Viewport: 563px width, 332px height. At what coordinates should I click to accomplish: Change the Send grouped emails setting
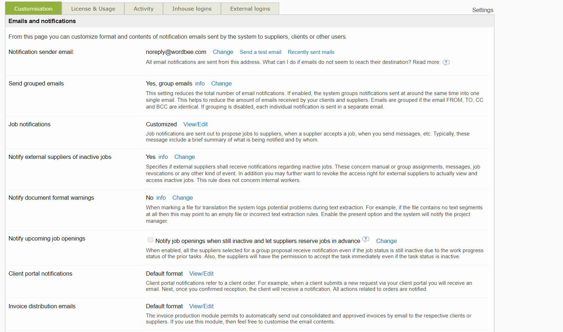point(221,84)
